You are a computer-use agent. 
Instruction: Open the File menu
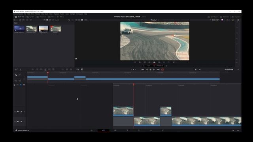pos(25,14)
